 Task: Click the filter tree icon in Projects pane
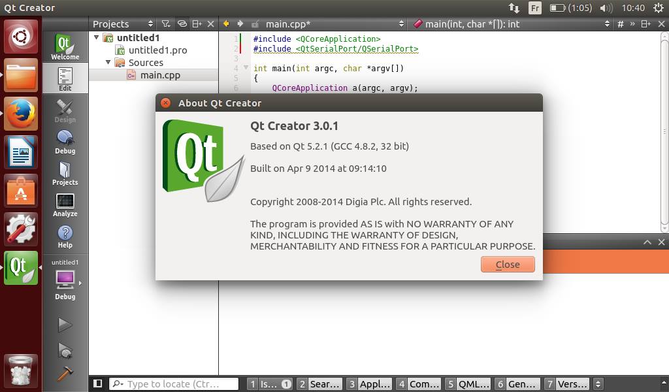(x=165, y=24)
